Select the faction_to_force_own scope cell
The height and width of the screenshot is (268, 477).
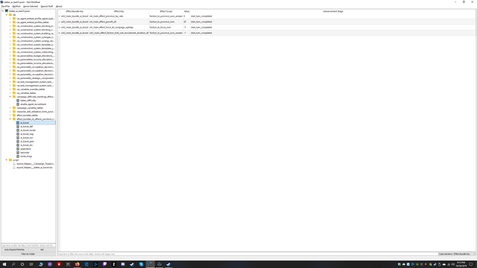[x=166, y=28]
